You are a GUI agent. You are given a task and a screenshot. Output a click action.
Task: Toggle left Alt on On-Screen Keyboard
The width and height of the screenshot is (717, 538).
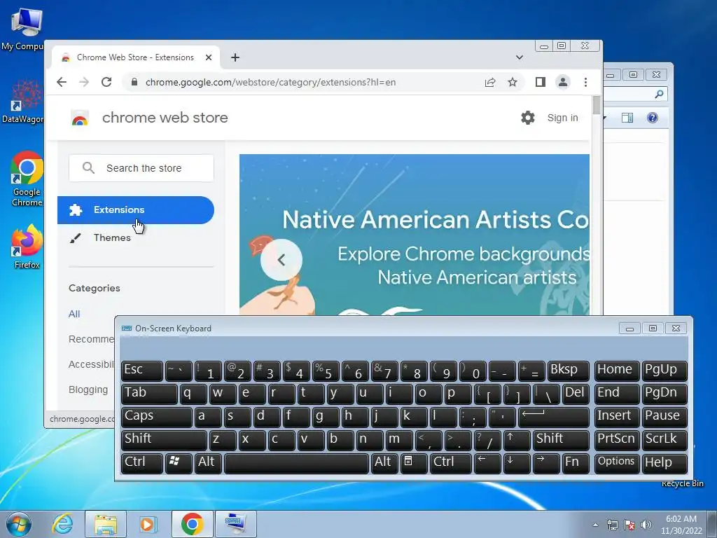click(x=209, y=462)
